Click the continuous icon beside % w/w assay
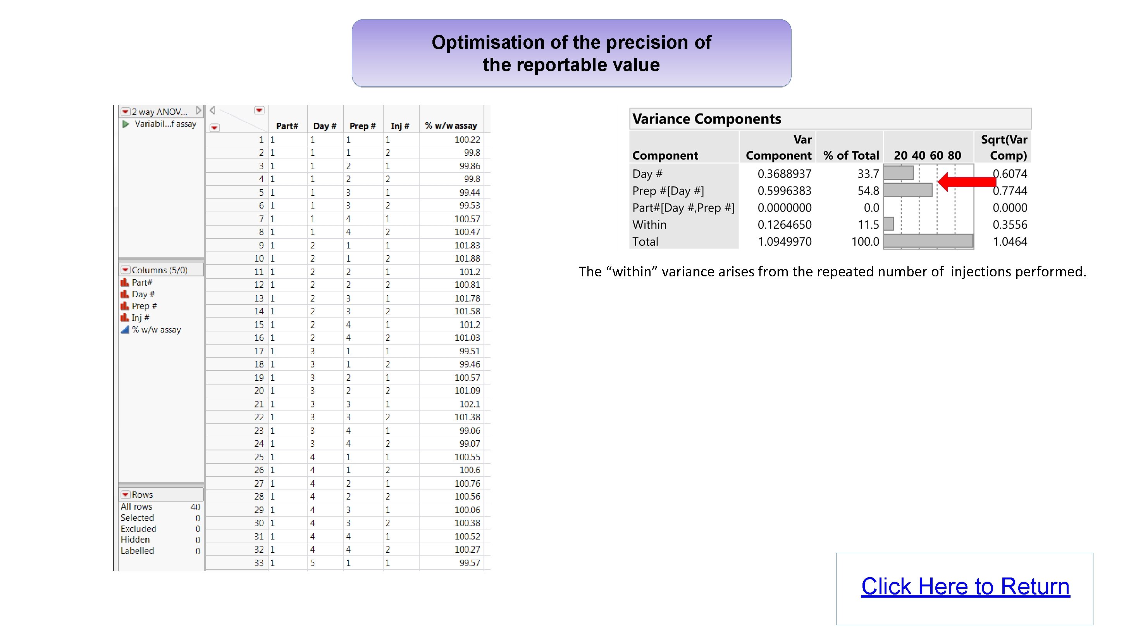1143x643 pixels. (x=125, y=329)
